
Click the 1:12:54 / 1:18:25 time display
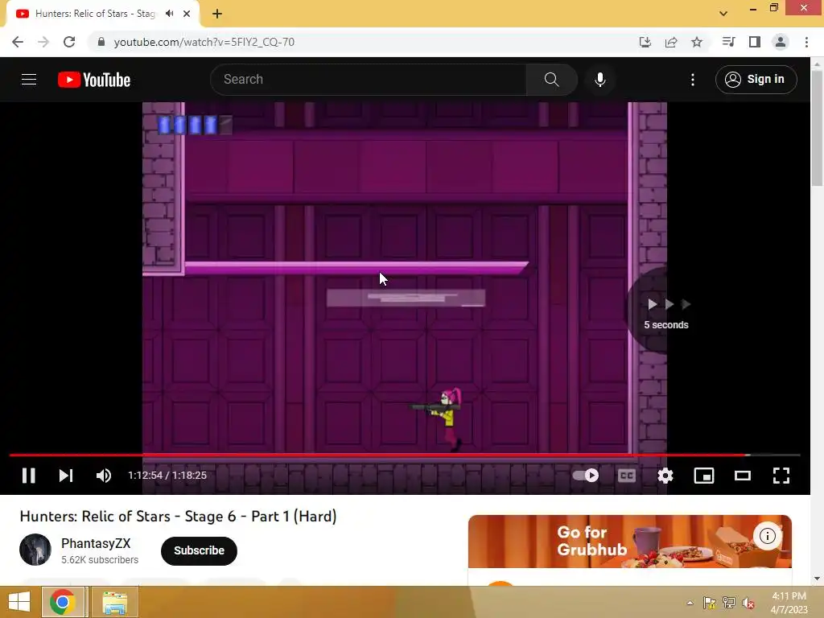tap(167, 476)
